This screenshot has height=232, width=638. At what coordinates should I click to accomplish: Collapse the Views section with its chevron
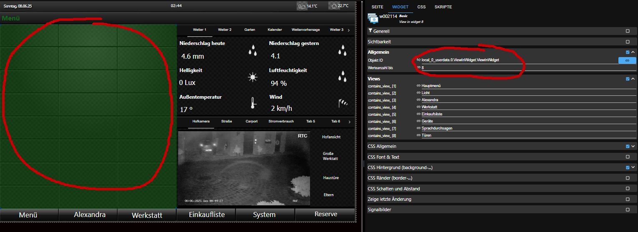[633, 79]
